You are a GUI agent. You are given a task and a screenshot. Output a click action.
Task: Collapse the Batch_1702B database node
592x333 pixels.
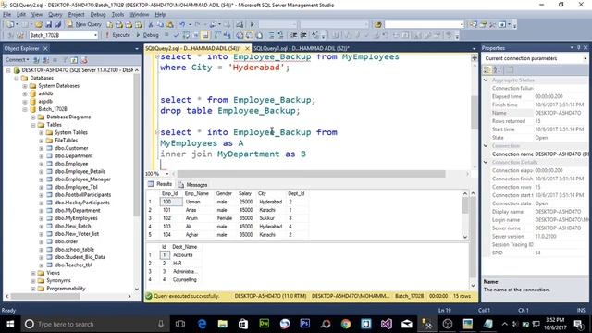point(25,109)
